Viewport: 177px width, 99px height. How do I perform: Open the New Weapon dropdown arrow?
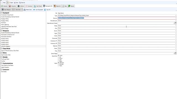point(12,10)
